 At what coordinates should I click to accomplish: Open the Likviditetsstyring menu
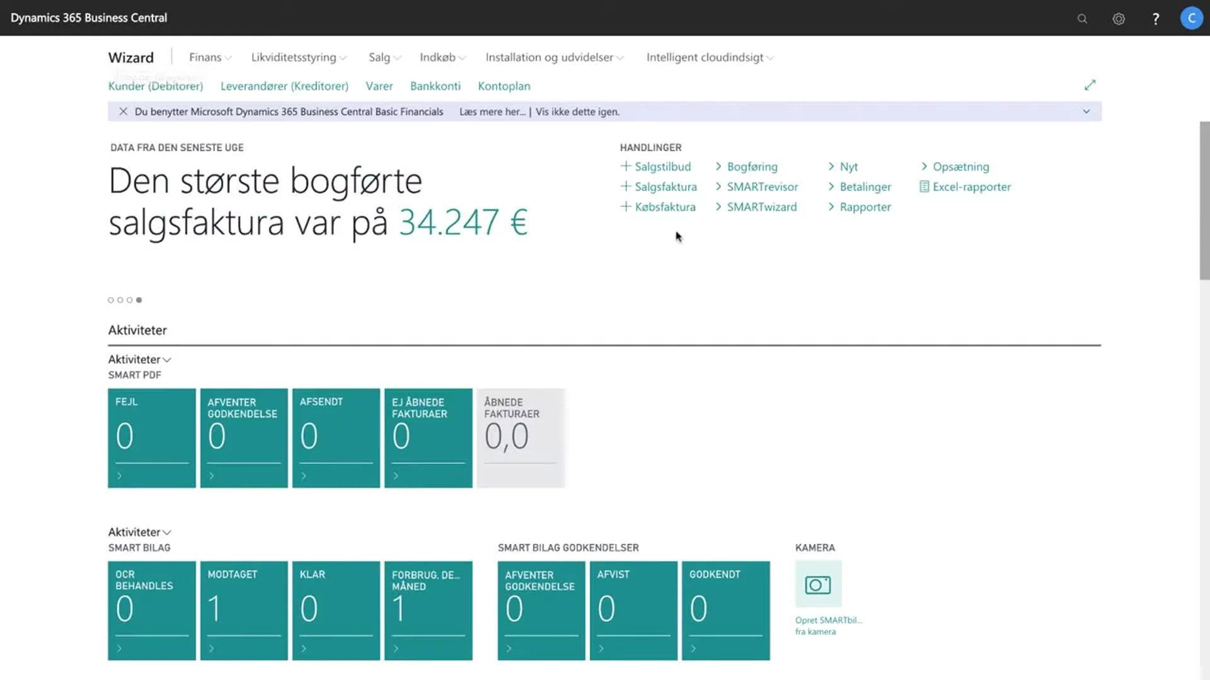(299, 57)
